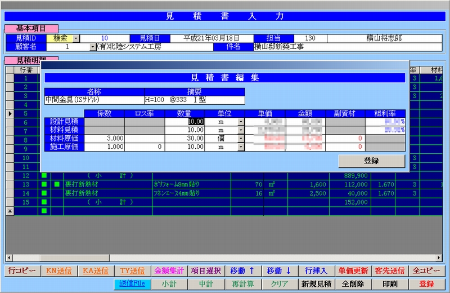Toggle the green checkbox in row 14
This screenshot has height=293, width=450.
tap(44, 193)
